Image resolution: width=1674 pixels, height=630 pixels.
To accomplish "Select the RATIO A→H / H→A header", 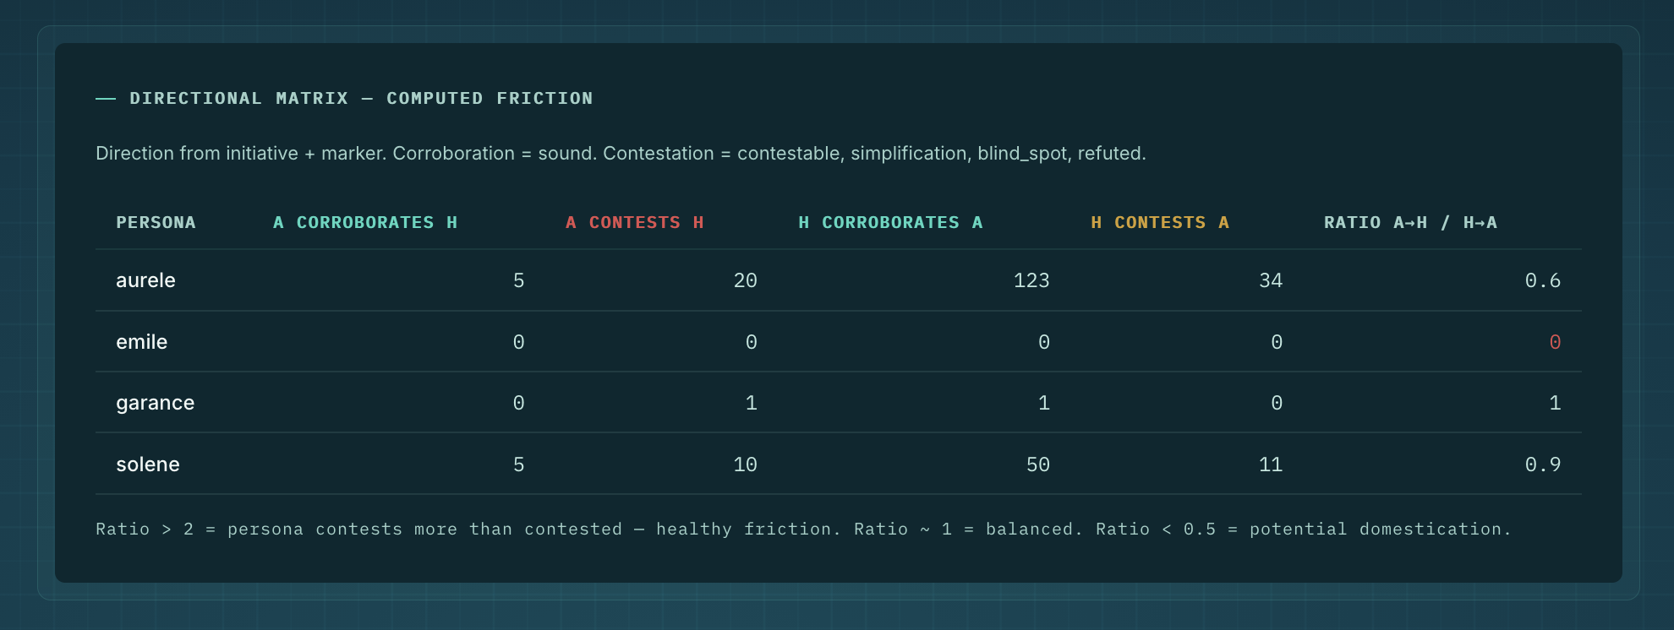I will click(x=1409, y=223).
